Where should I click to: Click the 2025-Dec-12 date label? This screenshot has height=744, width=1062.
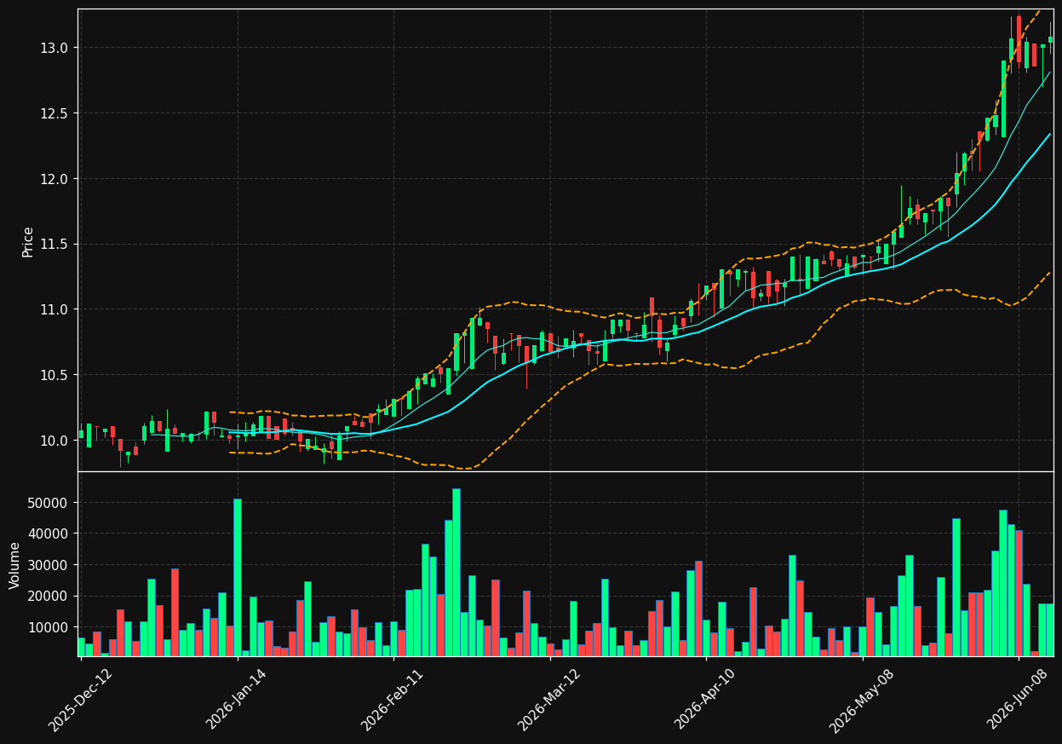(x=80, y=700)
